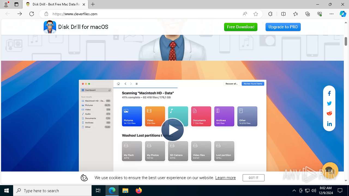
Task: Share the page on Twitter
Action: click(x=329, y=103)
